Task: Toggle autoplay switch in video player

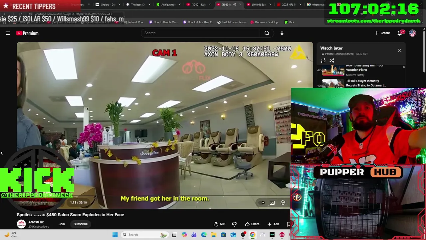Action: 263,203
